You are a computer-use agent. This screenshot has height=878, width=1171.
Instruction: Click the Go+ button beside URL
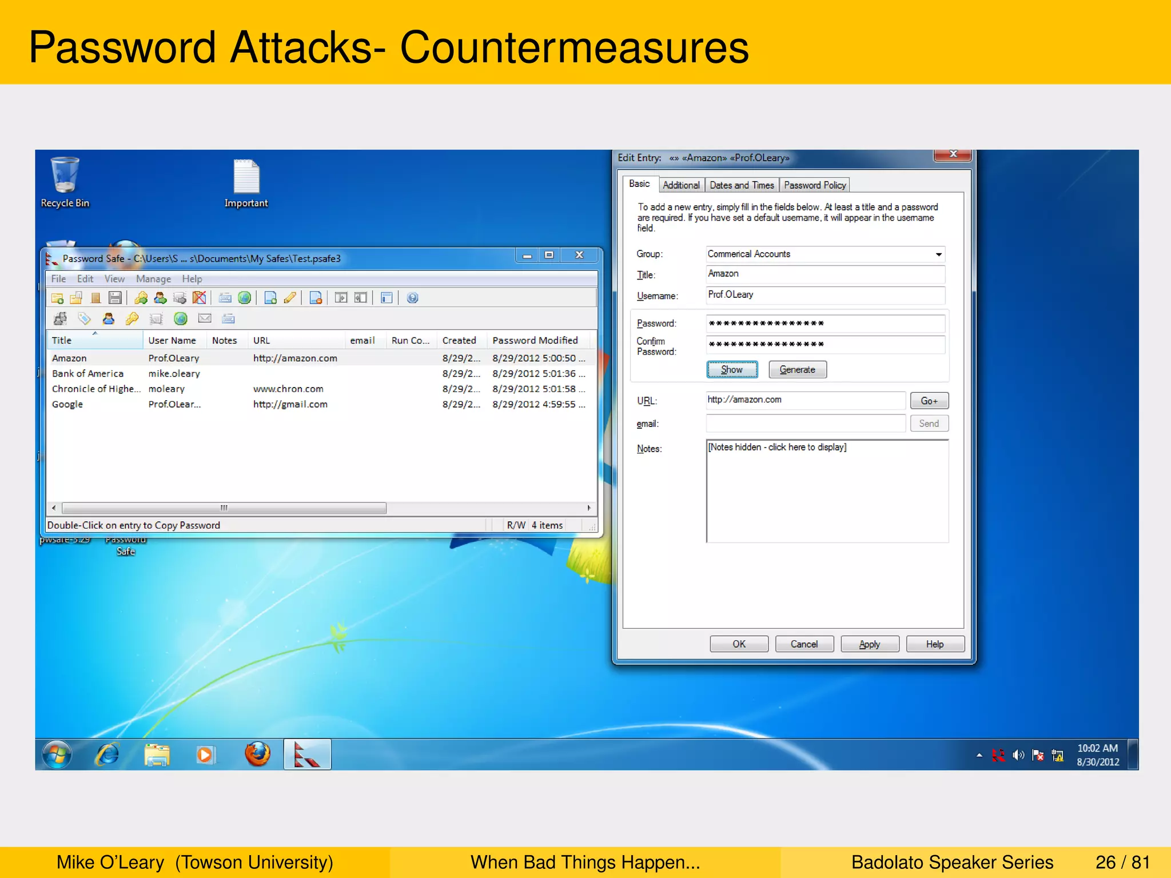tap(929, 401)
